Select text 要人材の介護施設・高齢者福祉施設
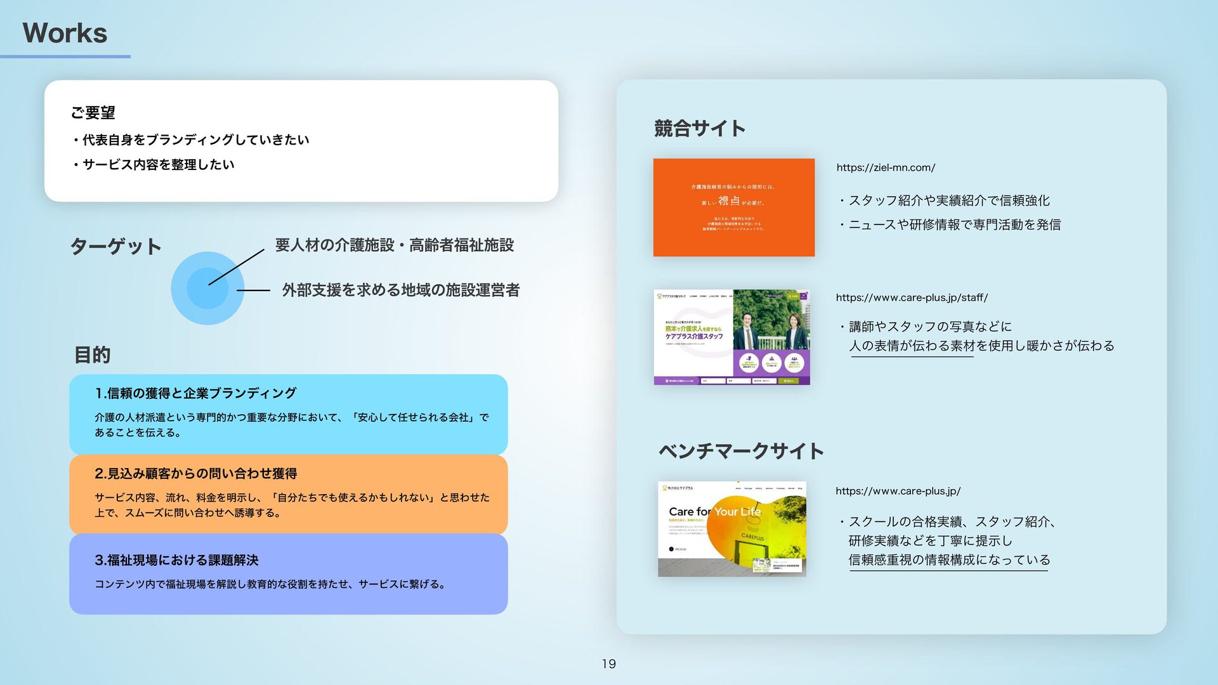The image size is (1218, 685). tap(394, 245)
